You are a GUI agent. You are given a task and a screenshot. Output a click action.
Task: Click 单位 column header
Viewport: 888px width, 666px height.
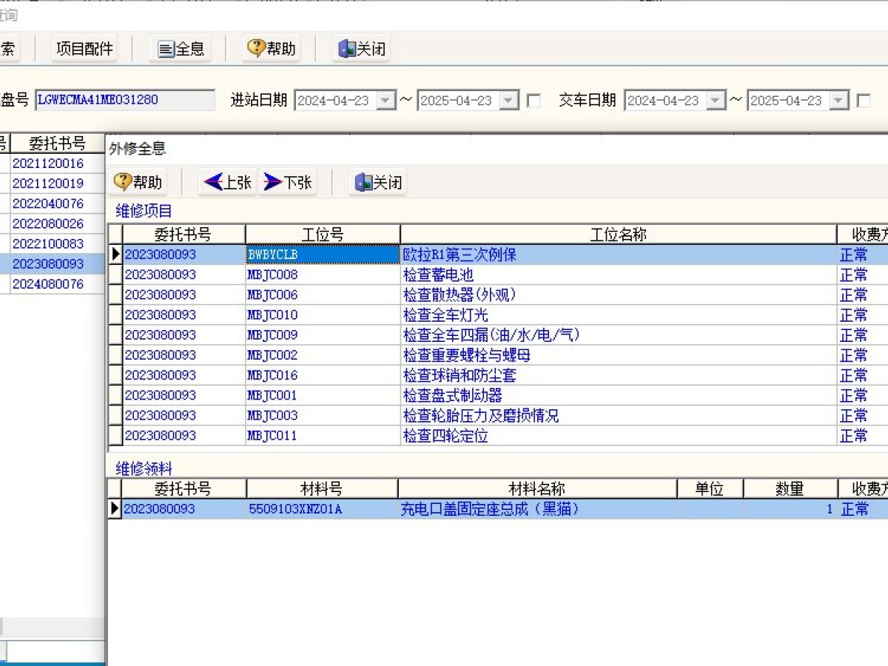pos(710,489)
